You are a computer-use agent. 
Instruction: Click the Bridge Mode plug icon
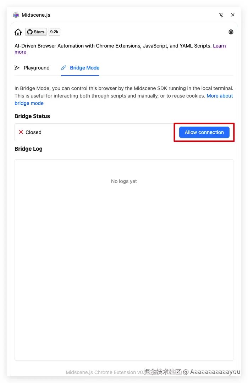(x=64, y=68)
